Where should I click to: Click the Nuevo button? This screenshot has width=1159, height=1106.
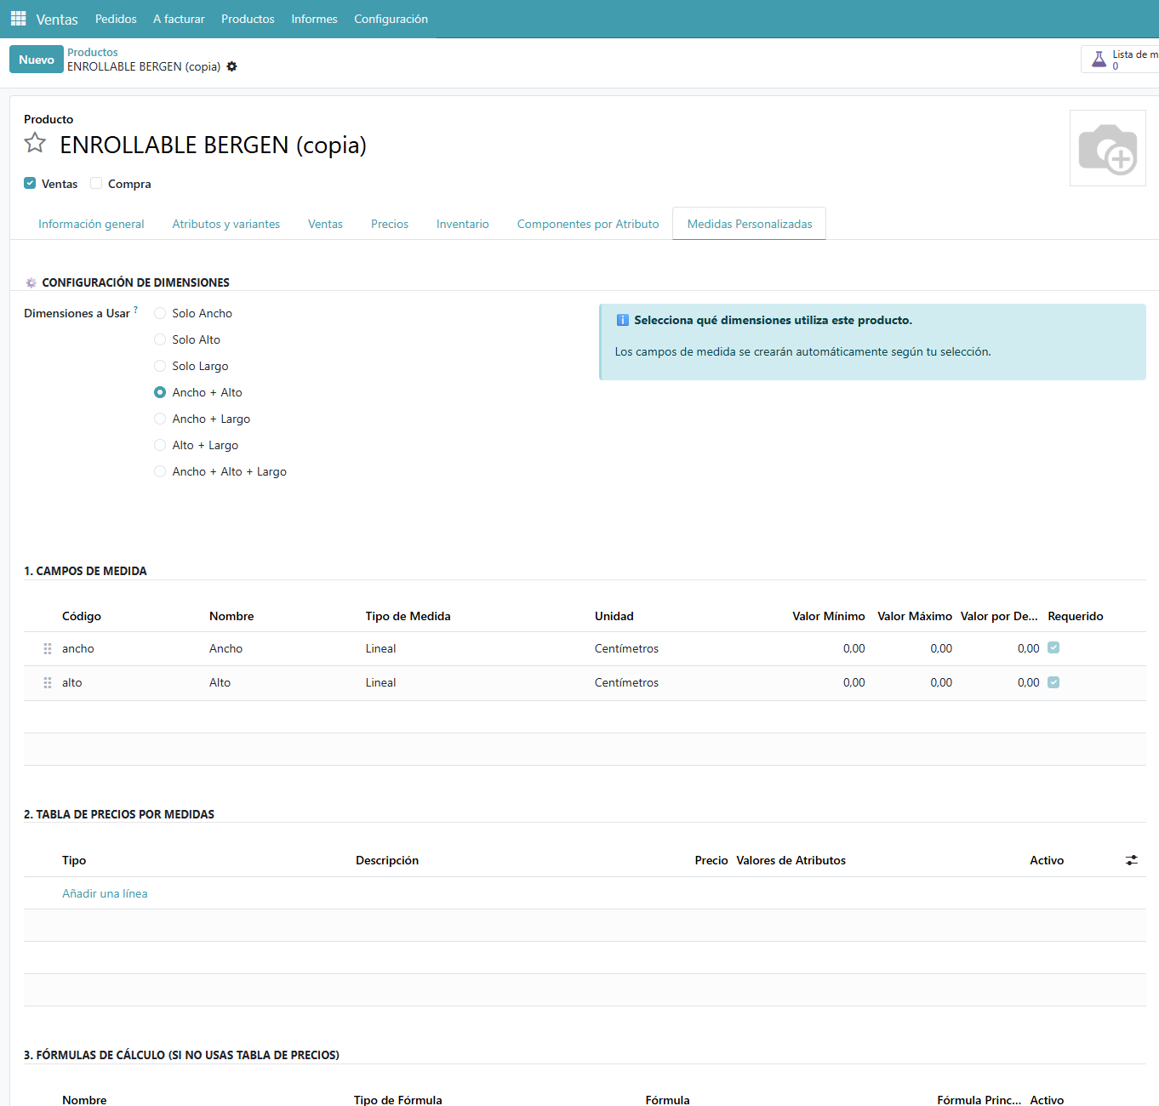(x=37, y=60)
